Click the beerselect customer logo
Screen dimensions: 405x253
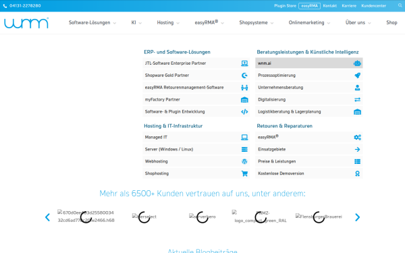pyautogui.click(x=144, y=217)
